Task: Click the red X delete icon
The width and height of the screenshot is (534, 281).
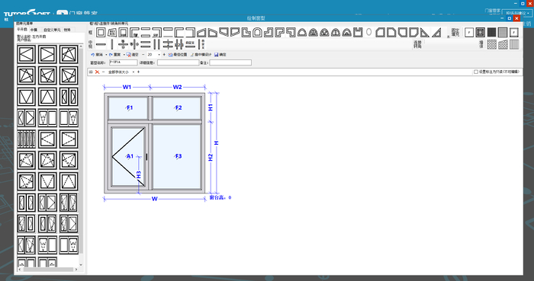Action: pyautogui.click(x=97, y=72)
